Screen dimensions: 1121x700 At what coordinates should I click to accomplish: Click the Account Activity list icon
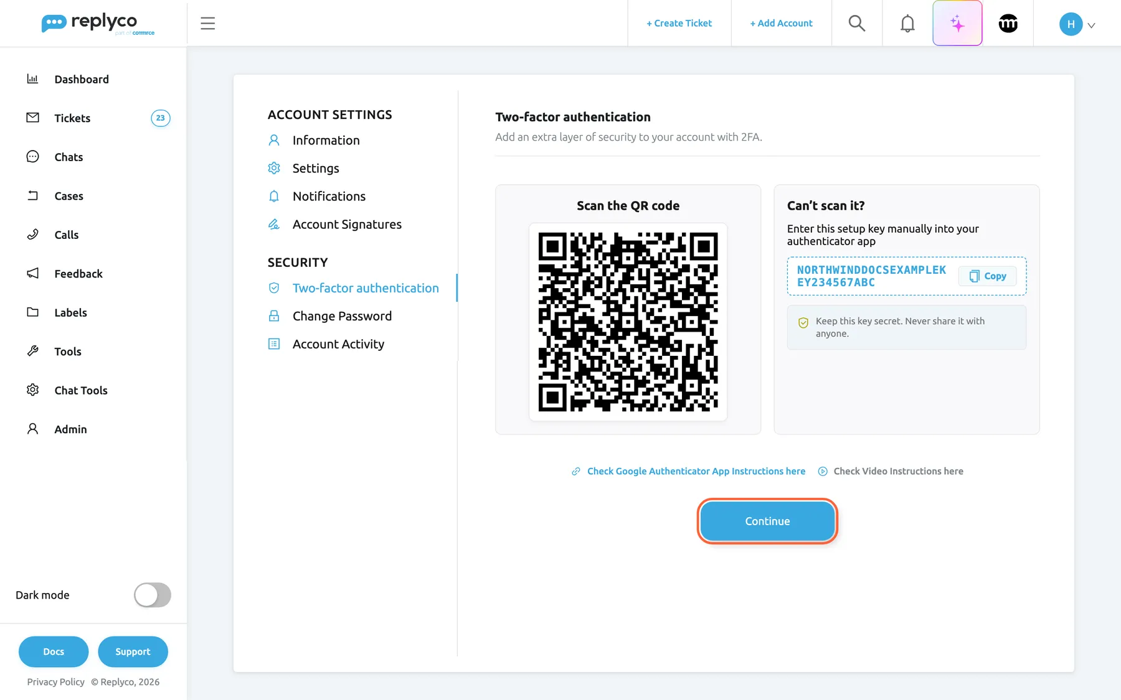pos(273,344)
